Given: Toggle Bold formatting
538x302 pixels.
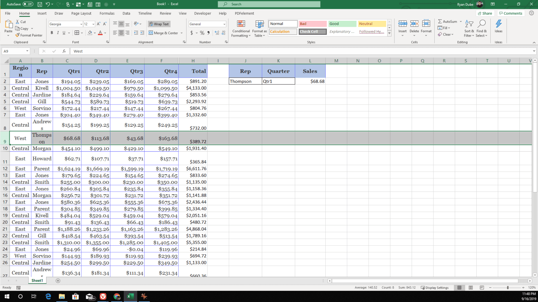Looking at the screenshot, I should (52, 33).
